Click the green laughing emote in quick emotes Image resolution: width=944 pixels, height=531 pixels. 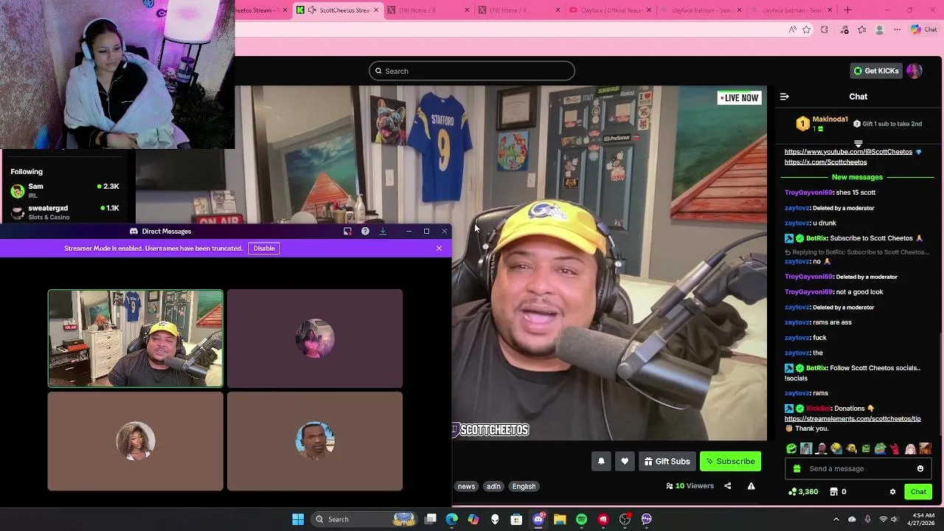click(791, 448)
